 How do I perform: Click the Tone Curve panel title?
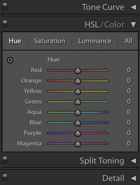click(x=103, y=7)
